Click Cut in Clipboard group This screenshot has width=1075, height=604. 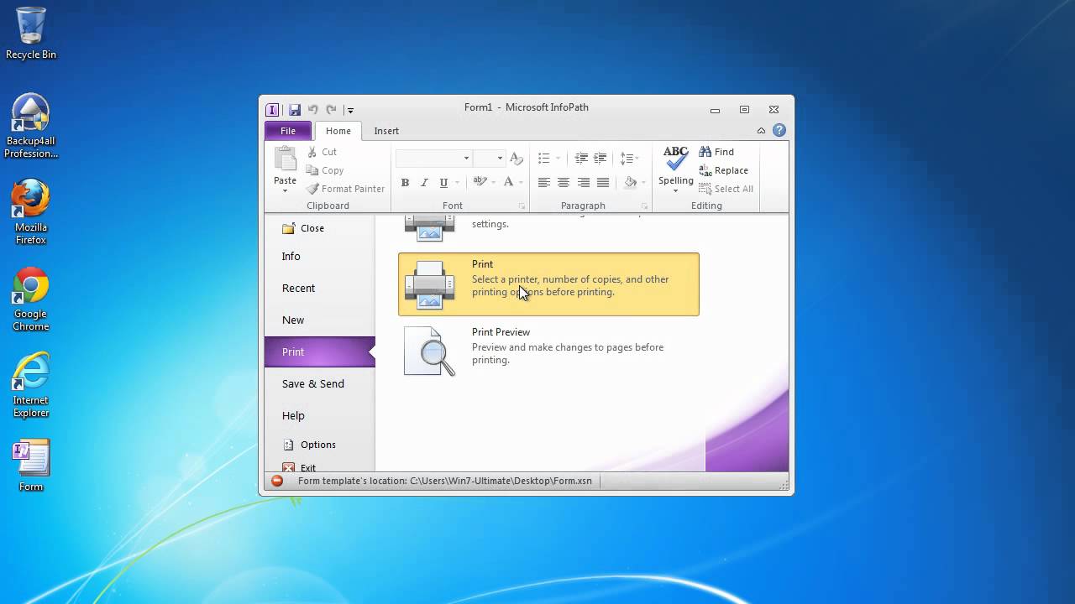[322, 152]
